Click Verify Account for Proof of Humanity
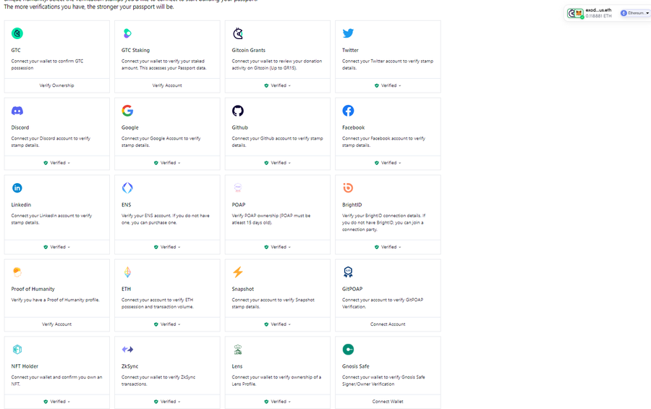Viewport: 651px width, 409px height. (x=57, y=324)
